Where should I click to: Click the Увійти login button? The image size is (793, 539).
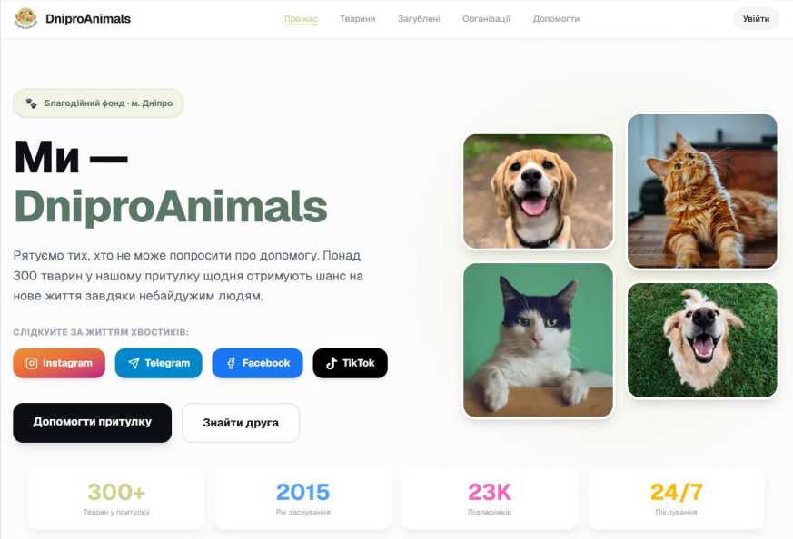[756, 19]
